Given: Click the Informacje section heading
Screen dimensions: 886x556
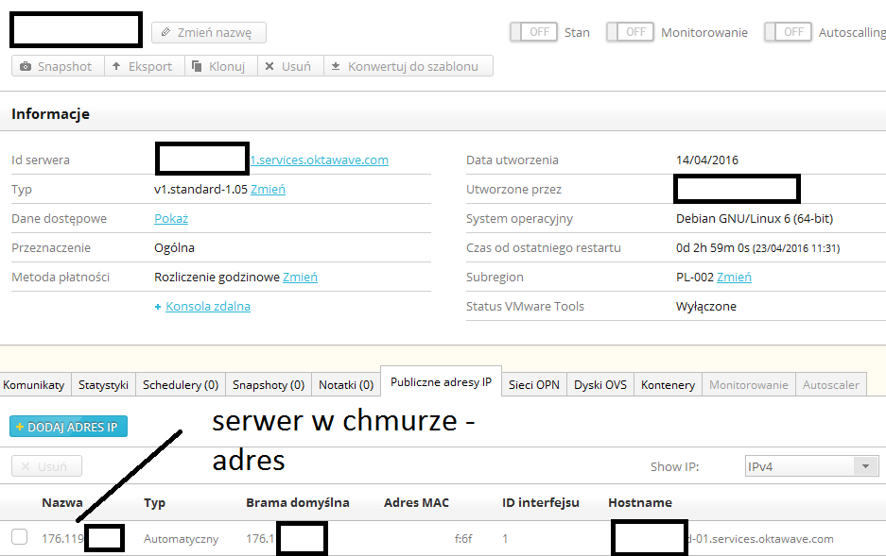Looking at the screenshot, I should pos(51,114).
